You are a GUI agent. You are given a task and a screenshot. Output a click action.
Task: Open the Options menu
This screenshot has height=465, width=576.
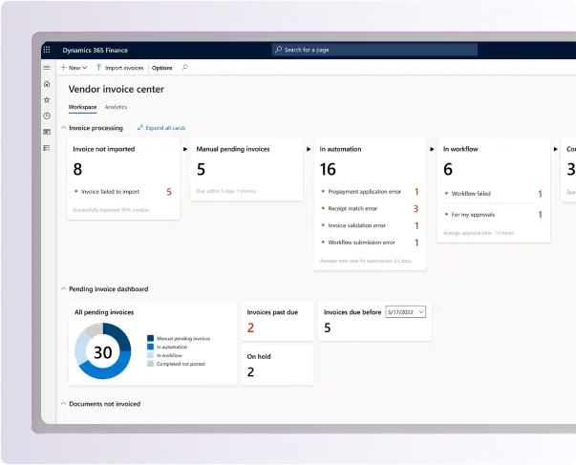point(161,68)
